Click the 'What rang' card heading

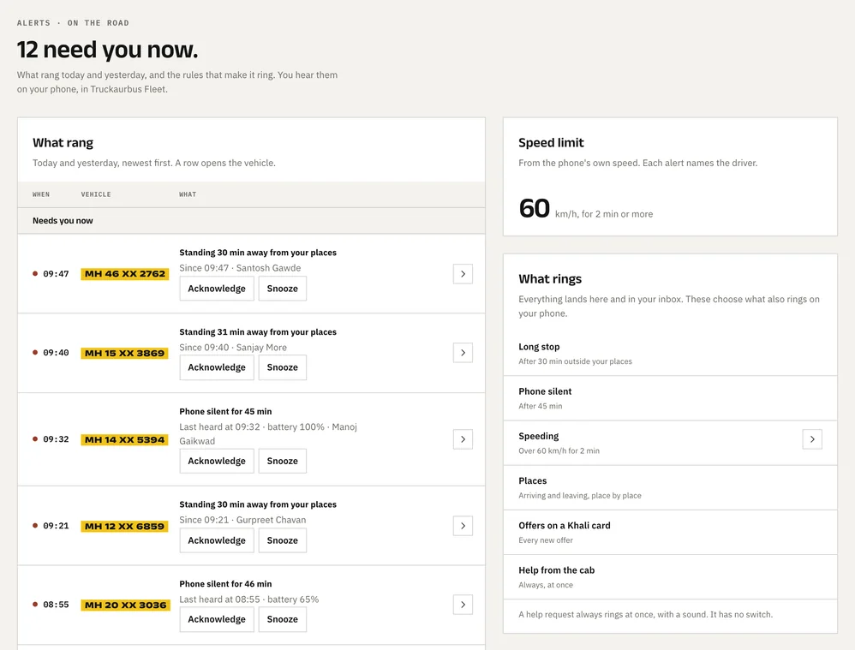[63, 143]
